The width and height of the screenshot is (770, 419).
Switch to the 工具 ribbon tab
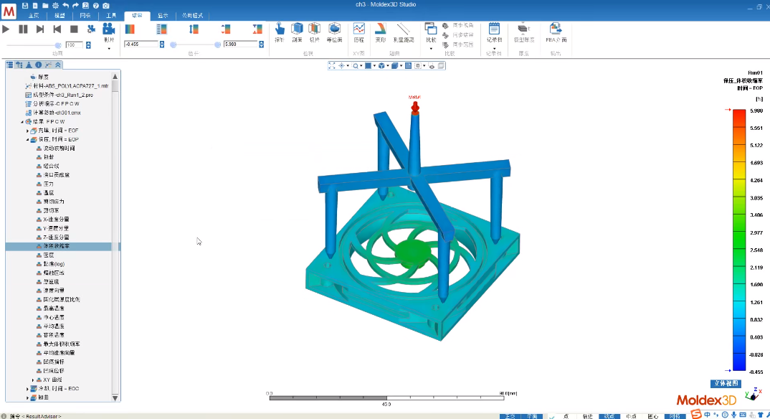[111, 16]
